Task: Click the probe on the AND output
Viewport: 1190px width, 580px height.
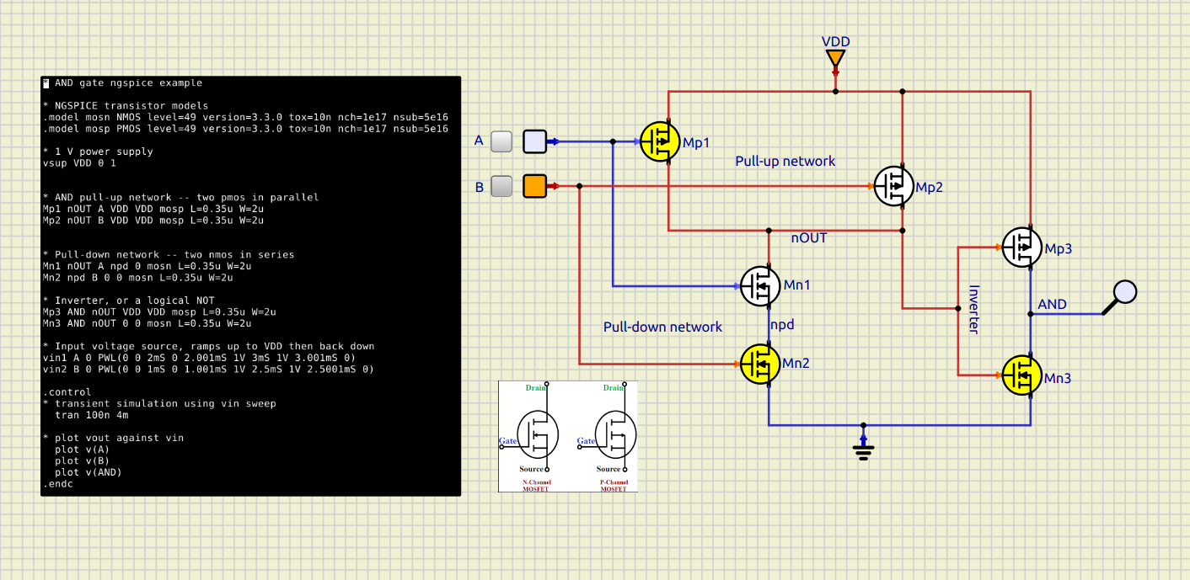Action: [x=1123, y=293]
